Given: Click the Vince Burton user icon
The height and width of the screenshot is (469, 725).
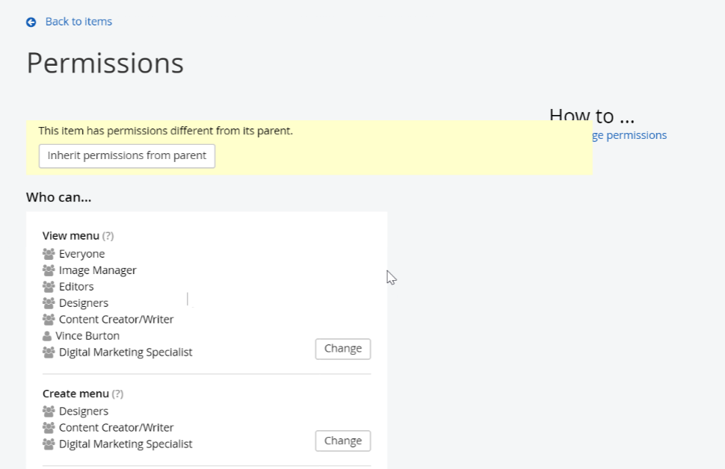Looking at the screenshot, I should tap(46, 336).
